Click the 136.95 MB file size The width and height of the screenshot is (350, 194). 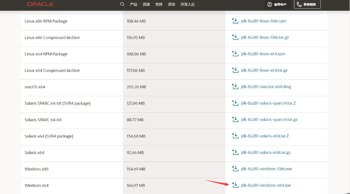pyautogui.click(x=136, y=37)
